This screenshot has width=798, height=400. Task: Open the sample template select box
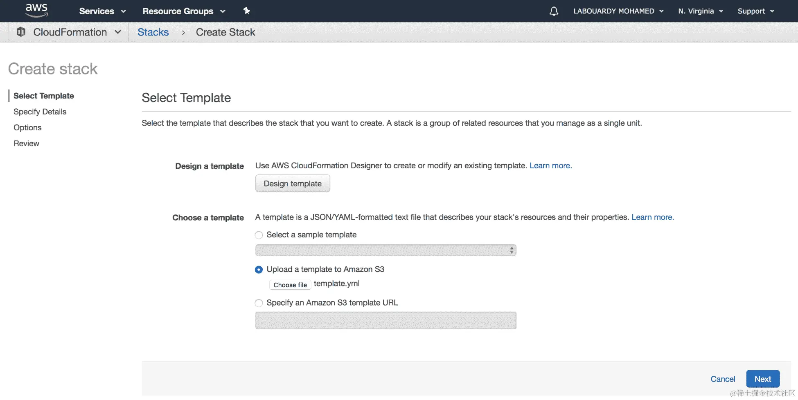(x=385, y=250)
